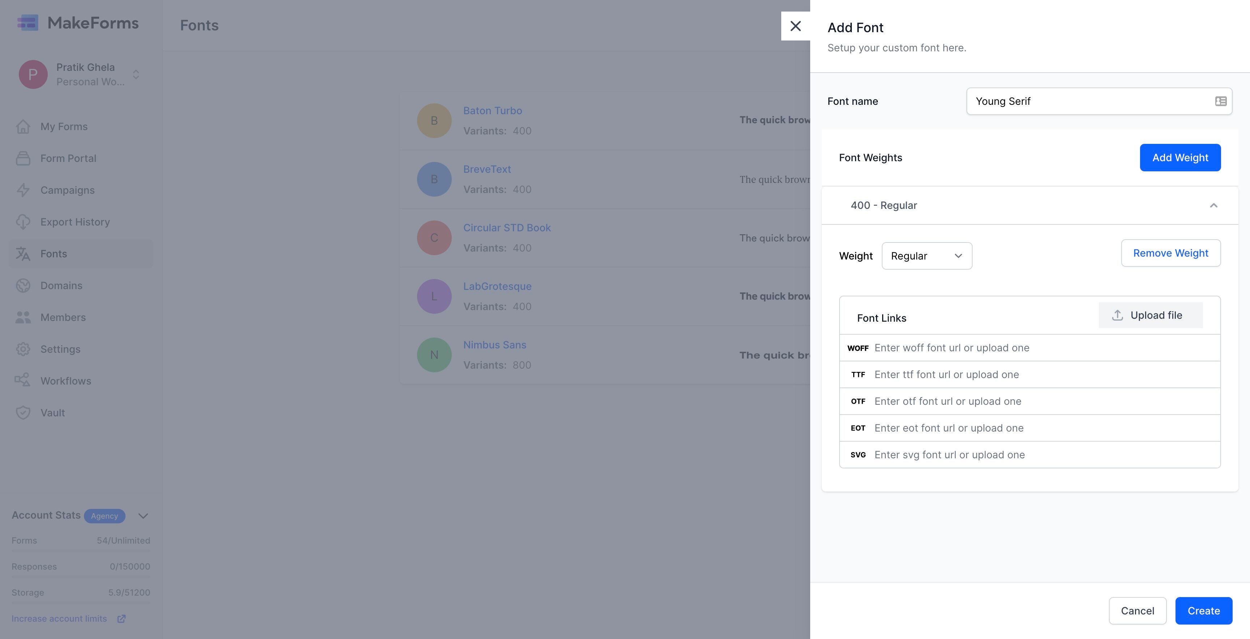
Task: Click the Domains globe icon
Action: [x=23, y=286]
